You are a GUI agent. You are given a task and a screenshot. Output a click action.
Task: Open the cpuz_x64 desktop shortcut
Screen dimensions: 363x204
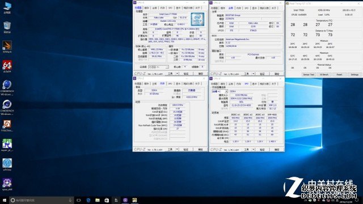click(x=7, y=184)
